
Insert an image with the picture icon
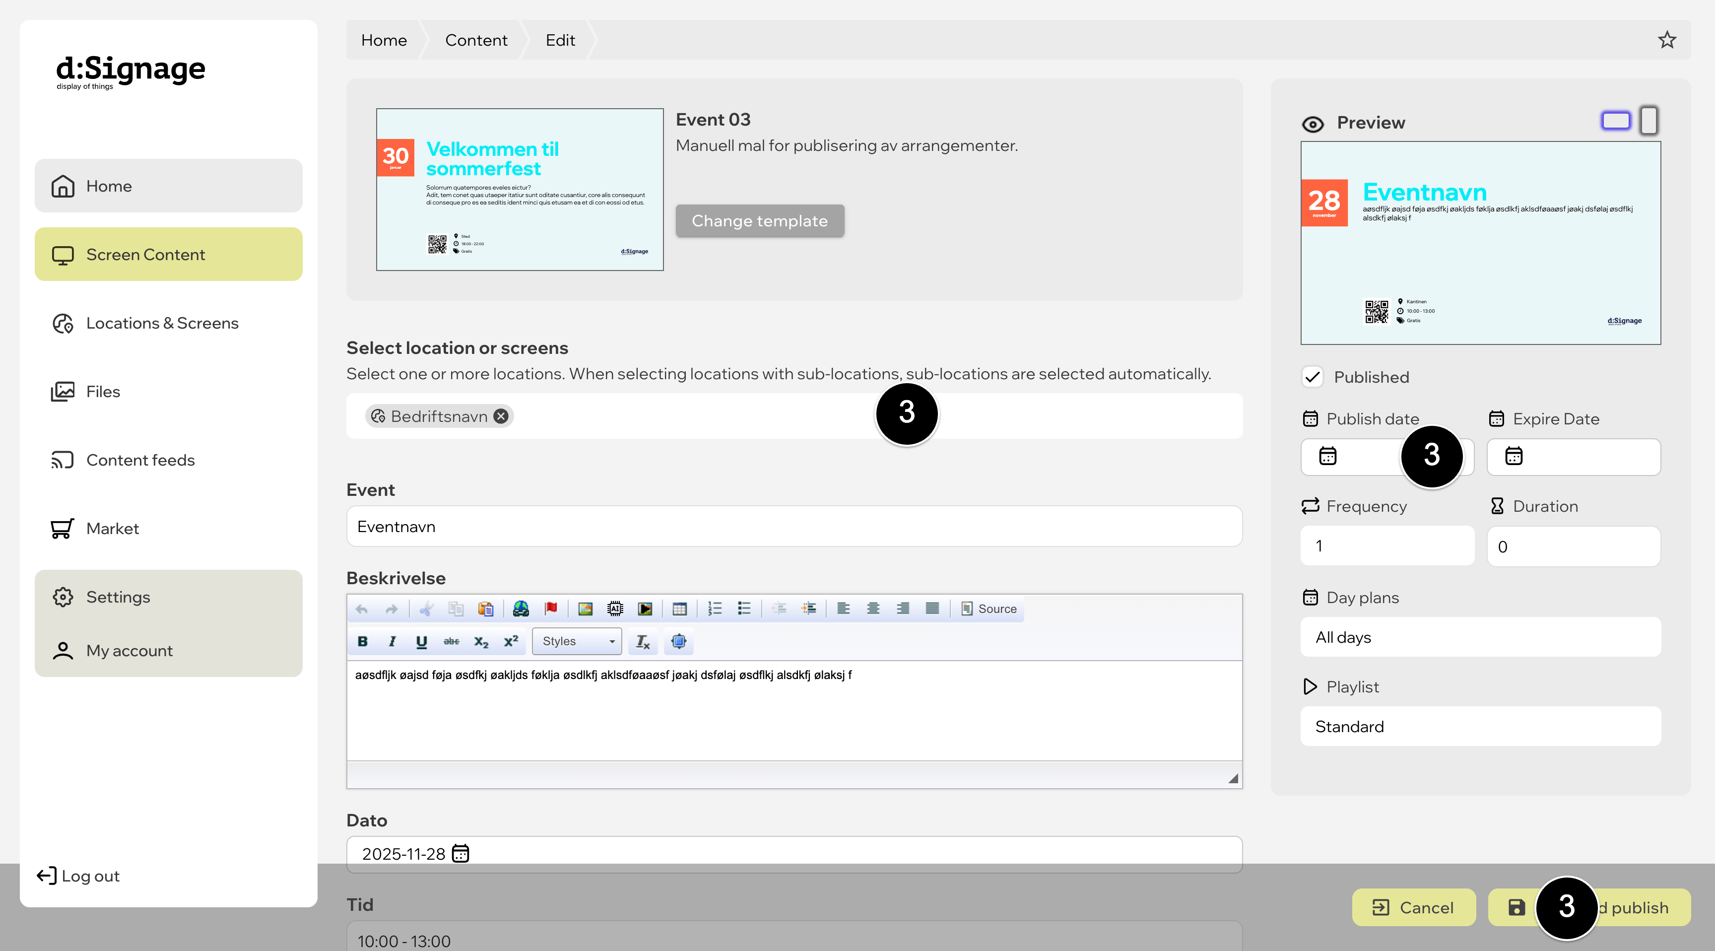click(586, 609)
